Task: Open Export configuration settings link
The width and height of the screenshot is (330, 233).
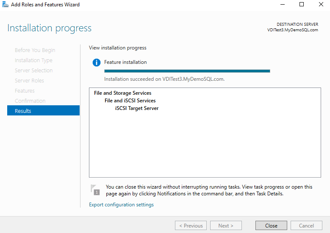Action: [x=121, y=205]
